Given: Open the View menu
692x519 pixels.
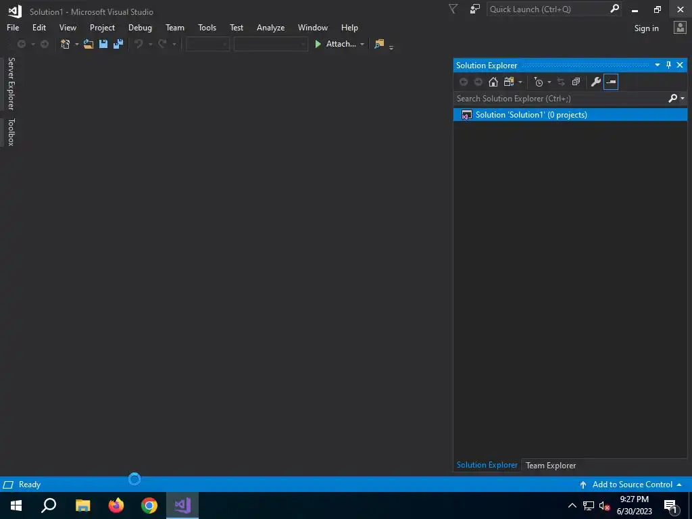Looking at the screenshot, I should coord(68,27).
